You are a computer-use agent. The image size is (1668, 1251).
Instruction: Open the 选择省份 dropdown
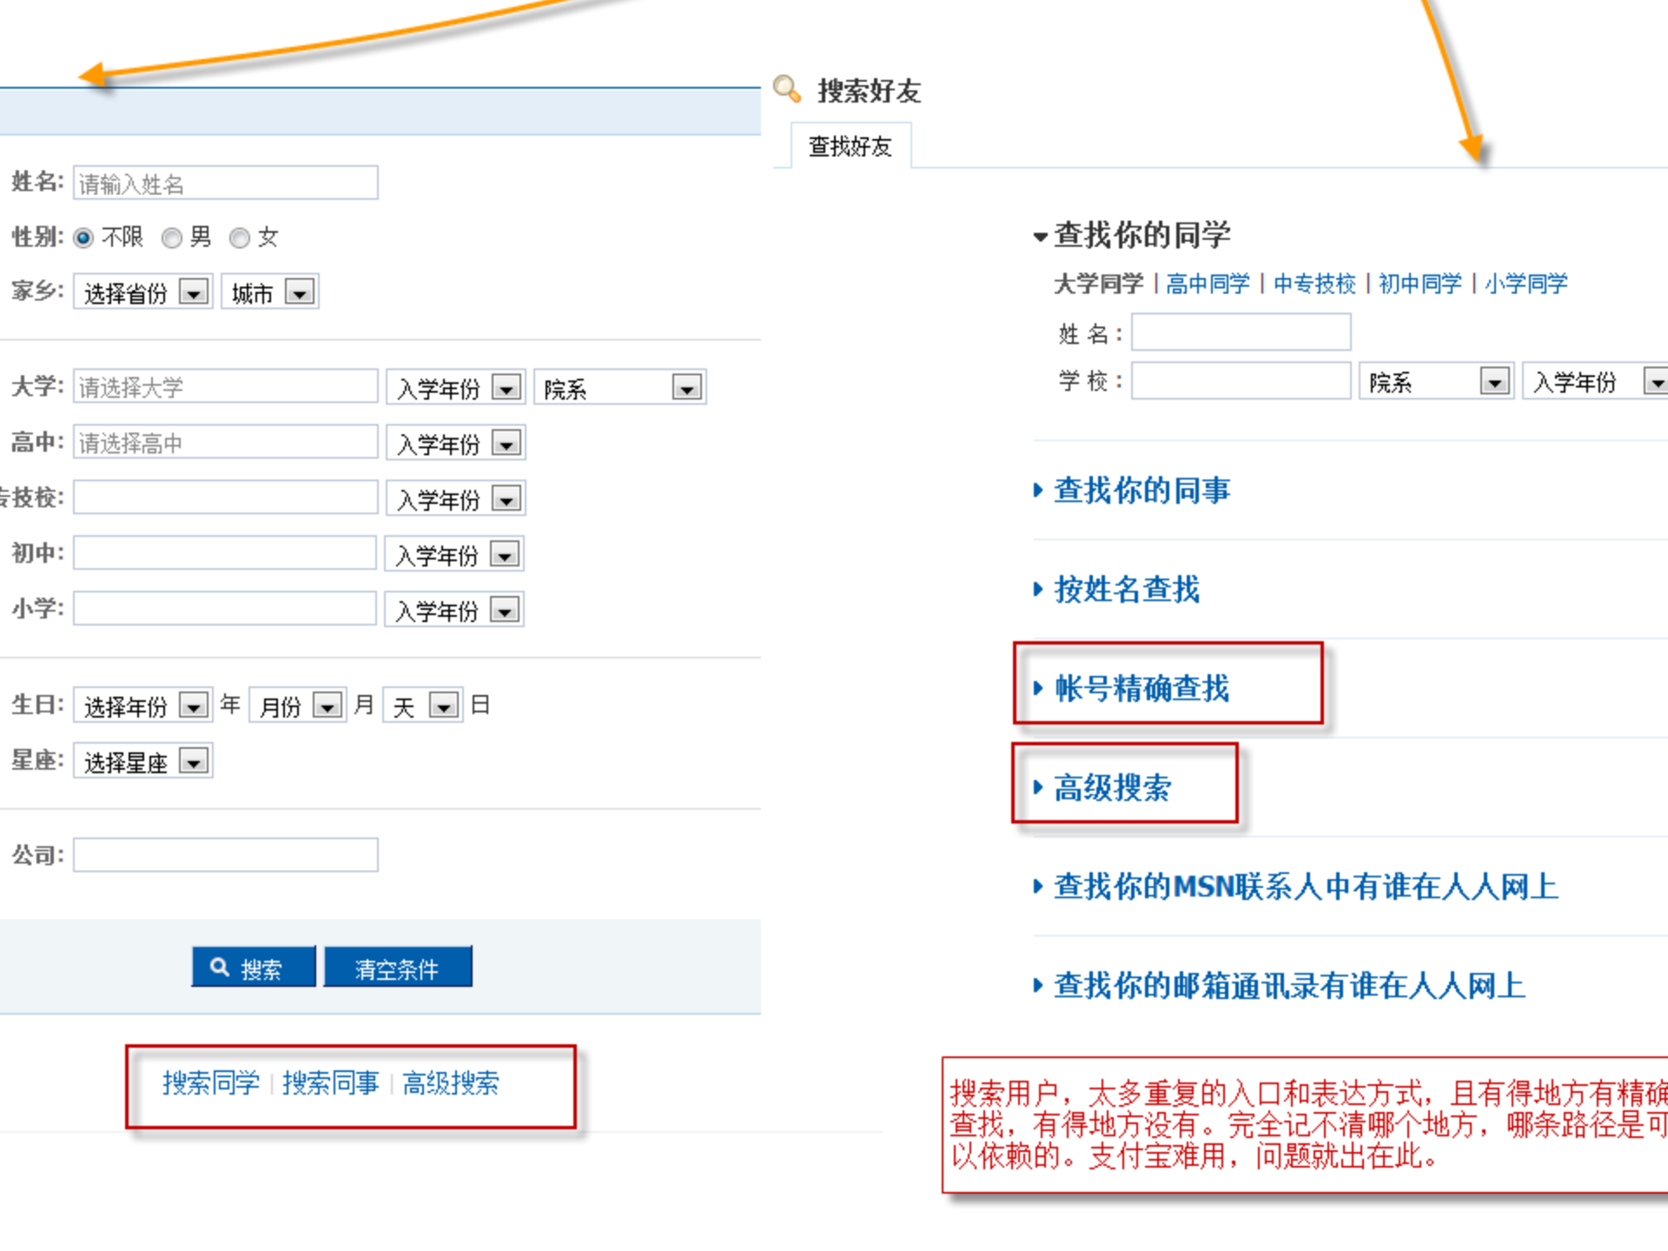(195, 292)
